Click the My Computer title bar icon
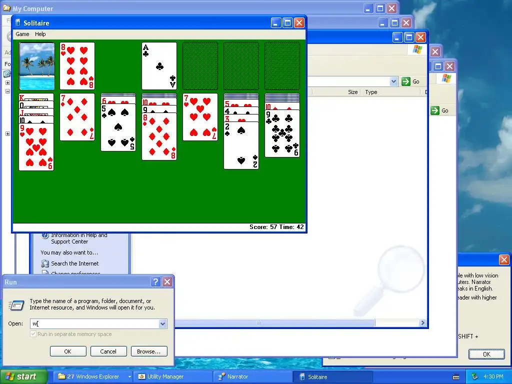The image size is (512, 384). tap(6, 8)
